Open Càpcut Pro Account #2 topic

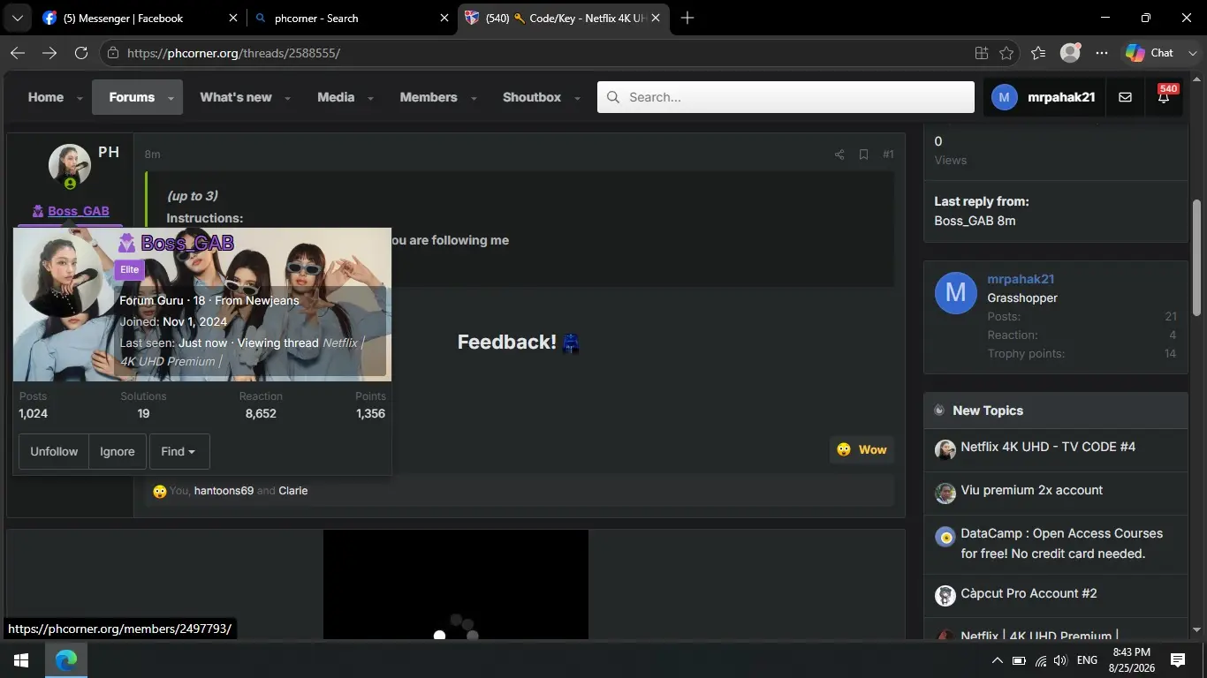point(1029,593)
